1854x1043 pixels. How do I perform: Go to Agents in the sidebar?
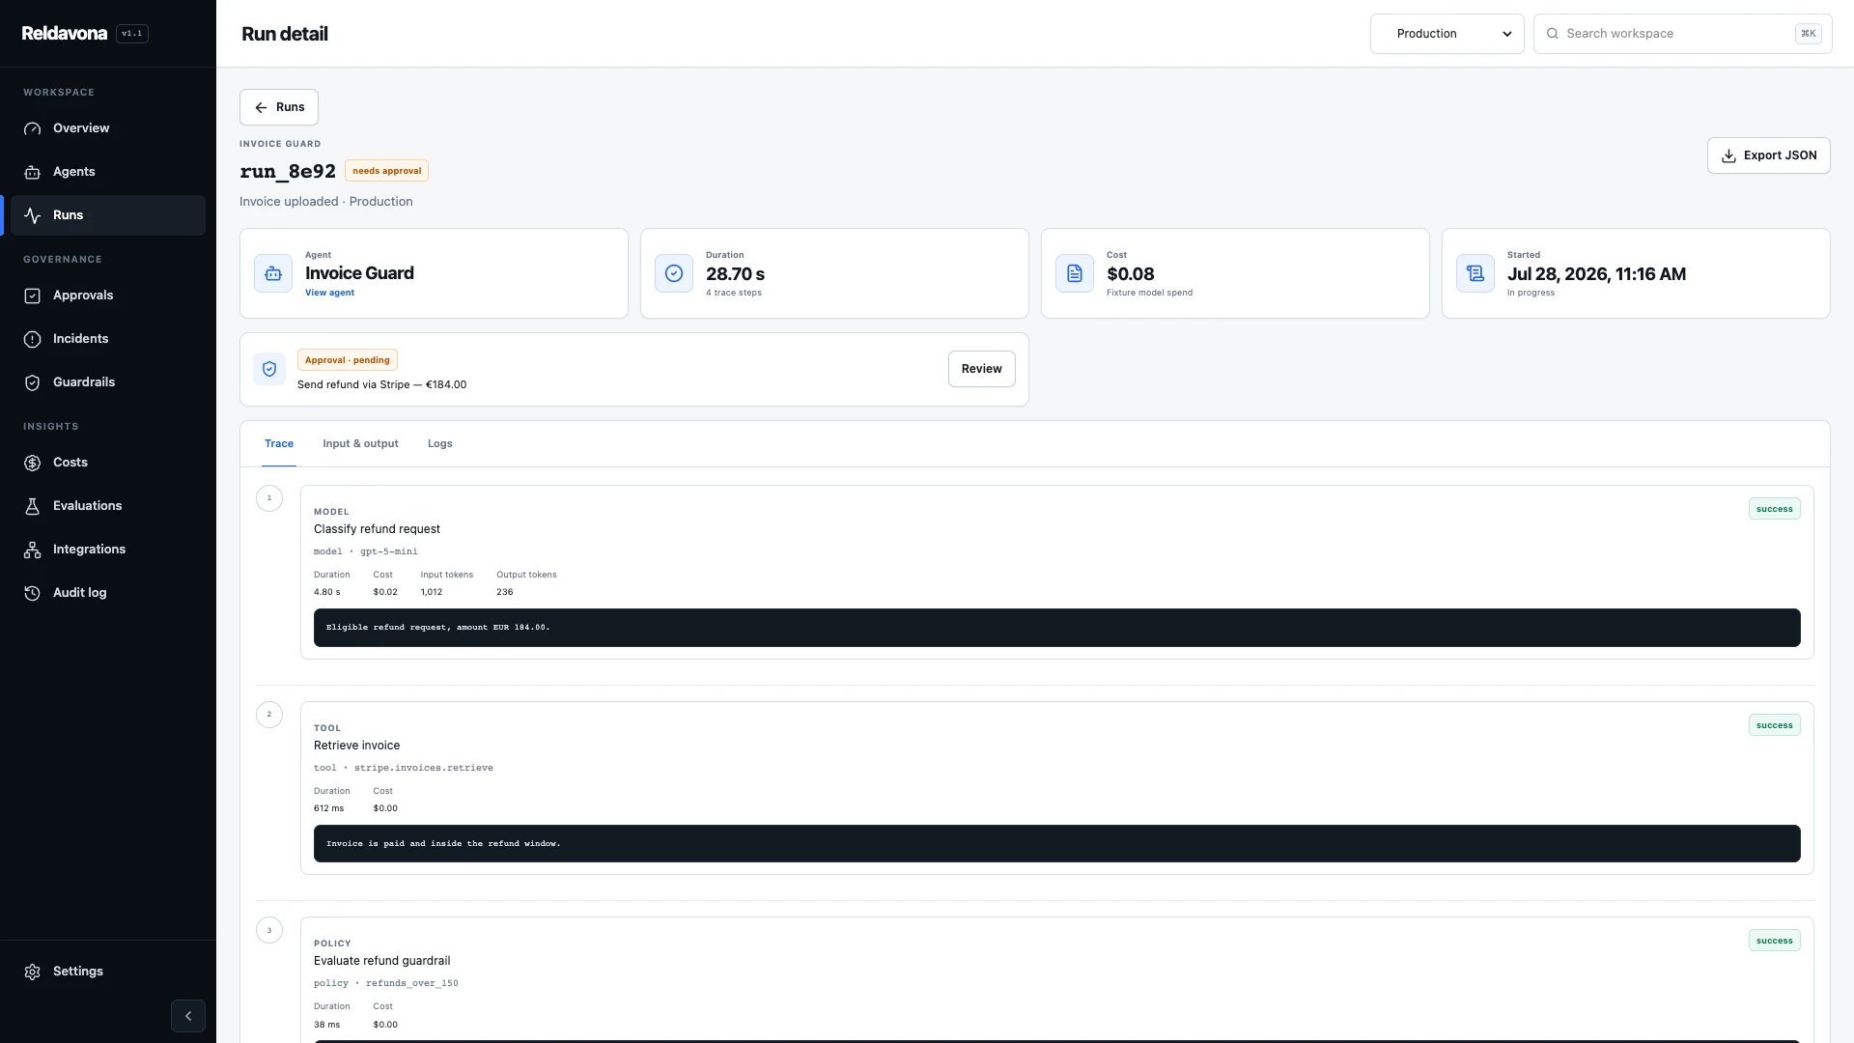108,172
